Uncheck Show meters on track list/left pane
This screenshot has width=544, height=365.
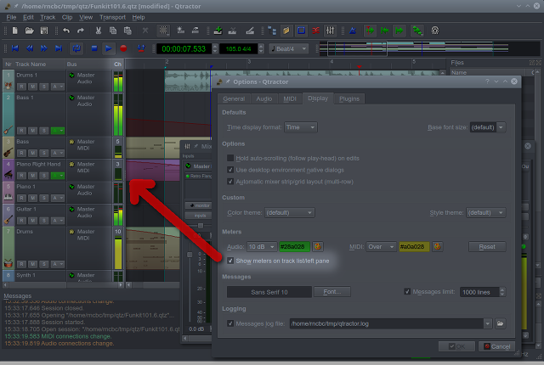[230, 261]
